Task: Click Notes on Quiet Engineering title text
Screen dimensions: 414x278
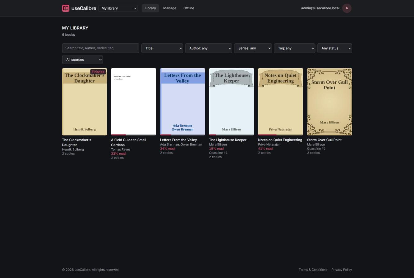Action: 280,140
